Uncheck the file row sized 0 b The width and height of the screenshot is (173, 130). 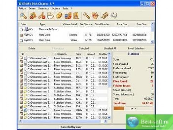tap(21, 80)
